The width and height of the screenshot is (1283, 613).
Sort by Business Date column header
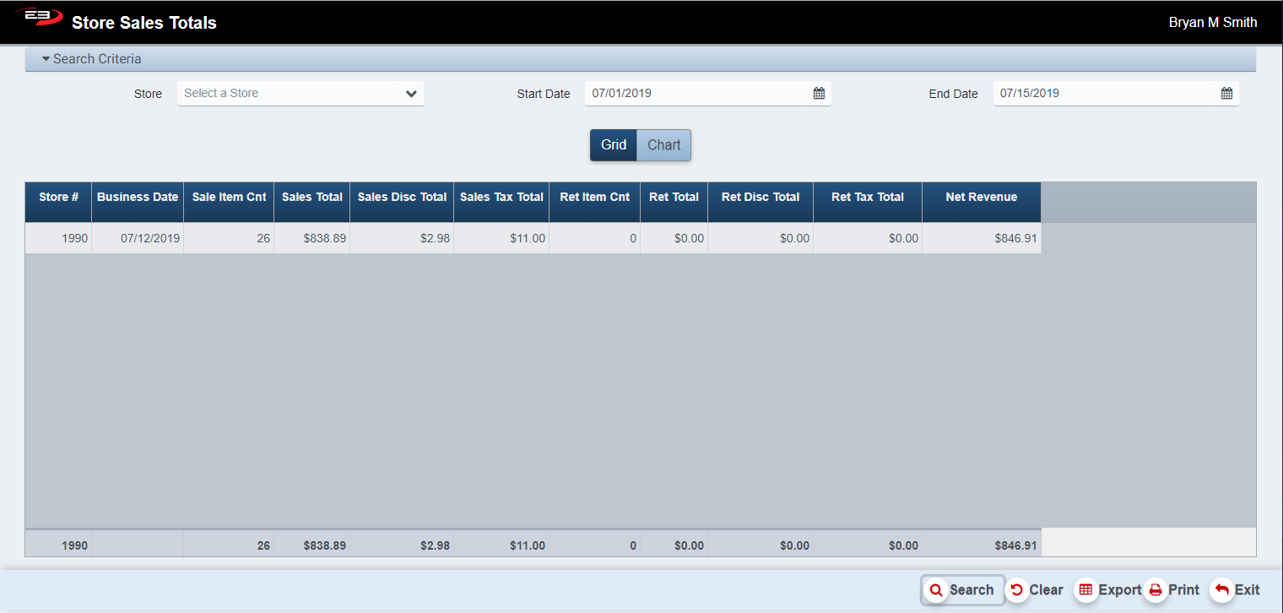[138, 198]
